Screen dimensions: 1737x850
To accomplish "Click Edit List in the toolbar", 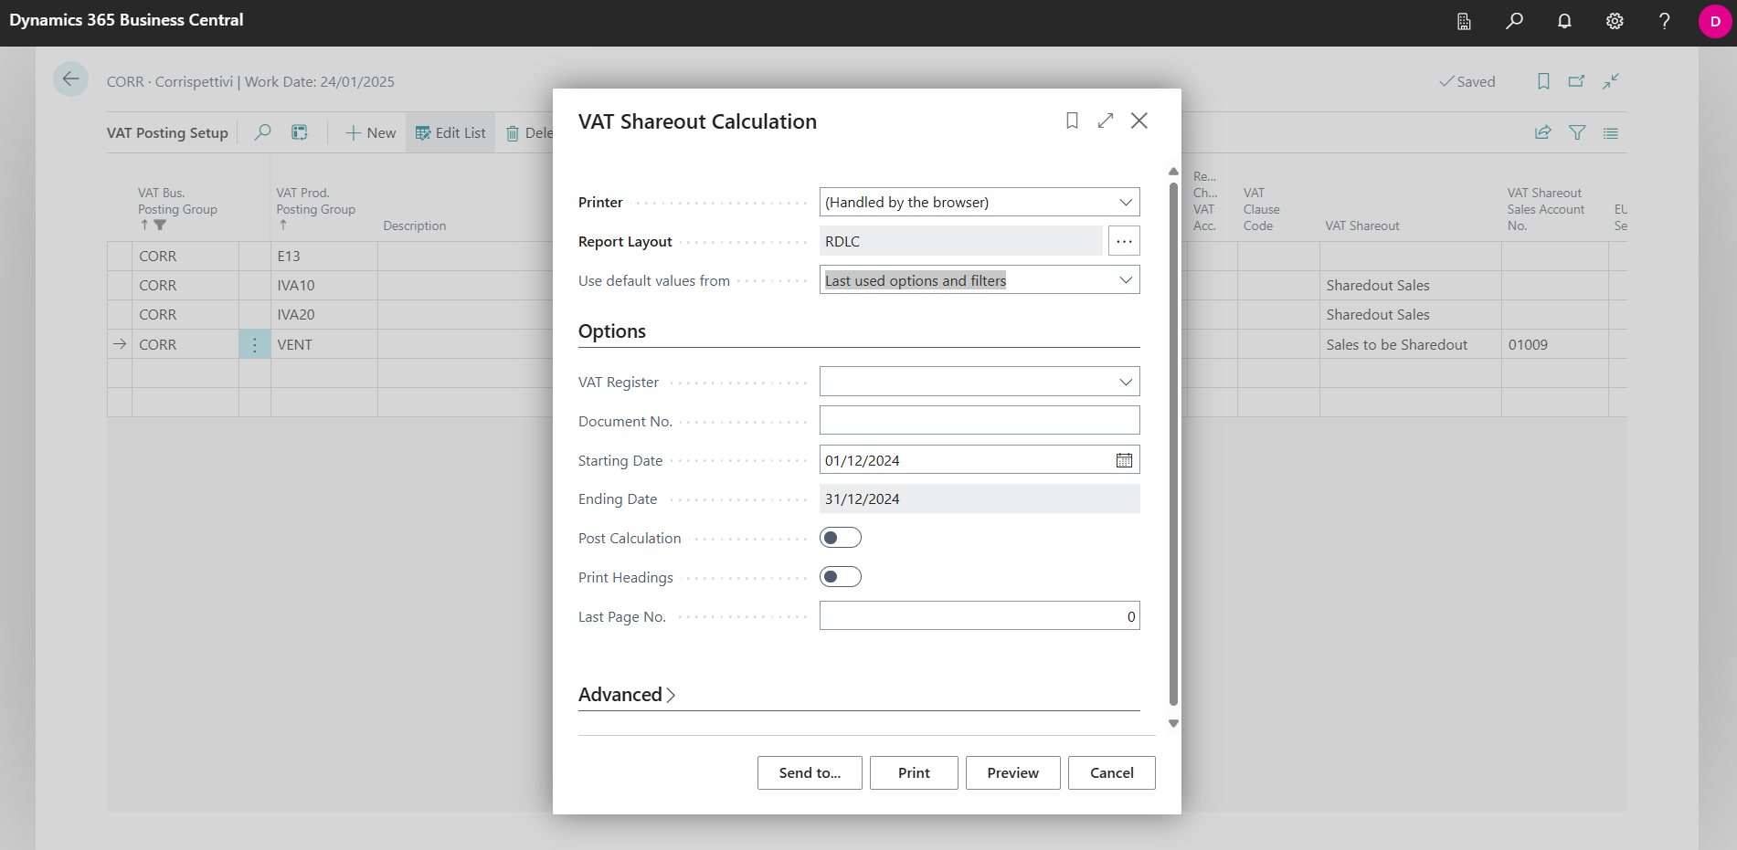I will 450,132.
